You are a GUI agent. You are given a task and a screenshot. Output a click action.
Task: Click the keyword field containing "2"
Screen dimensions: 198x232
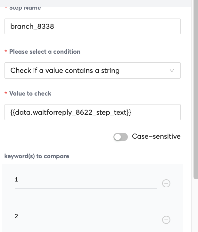coord(86,217)
